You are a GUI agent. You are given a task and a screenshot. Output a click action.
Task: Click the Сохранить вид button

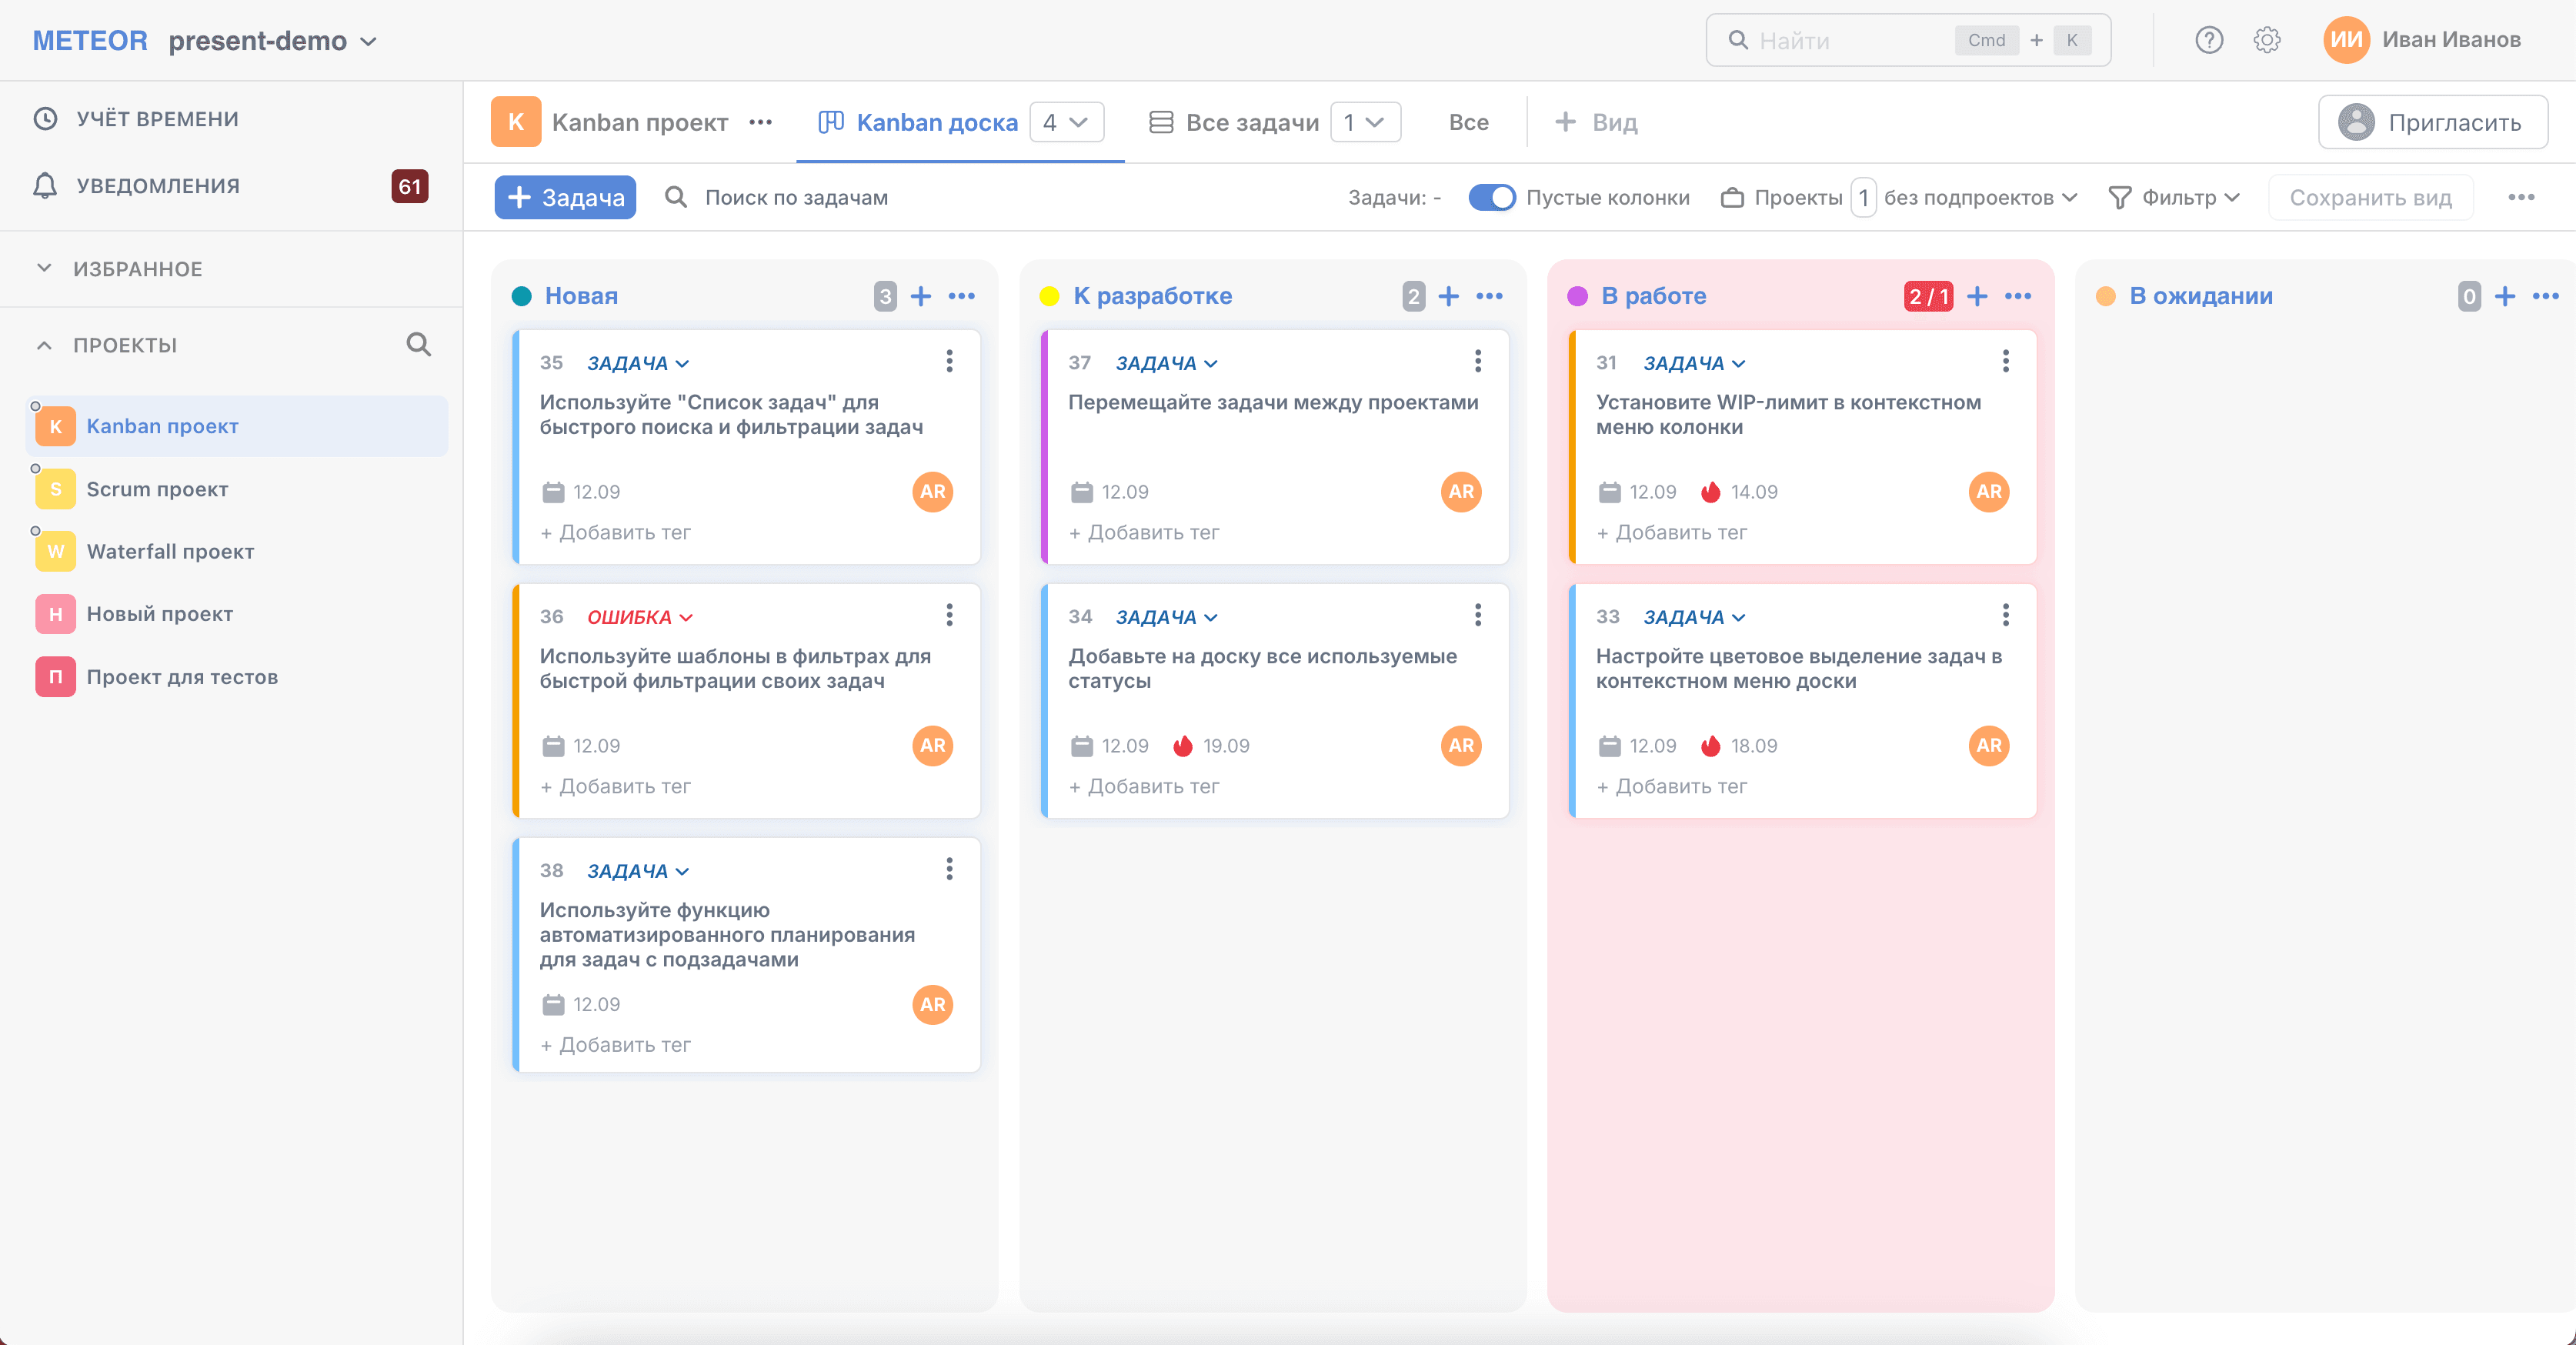tap(2371, 197)
